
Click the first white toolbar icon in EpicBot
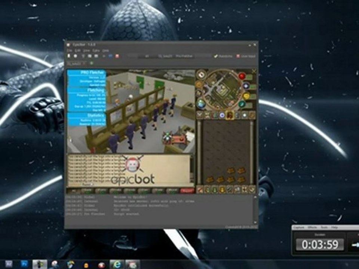[x=69, y=56]
